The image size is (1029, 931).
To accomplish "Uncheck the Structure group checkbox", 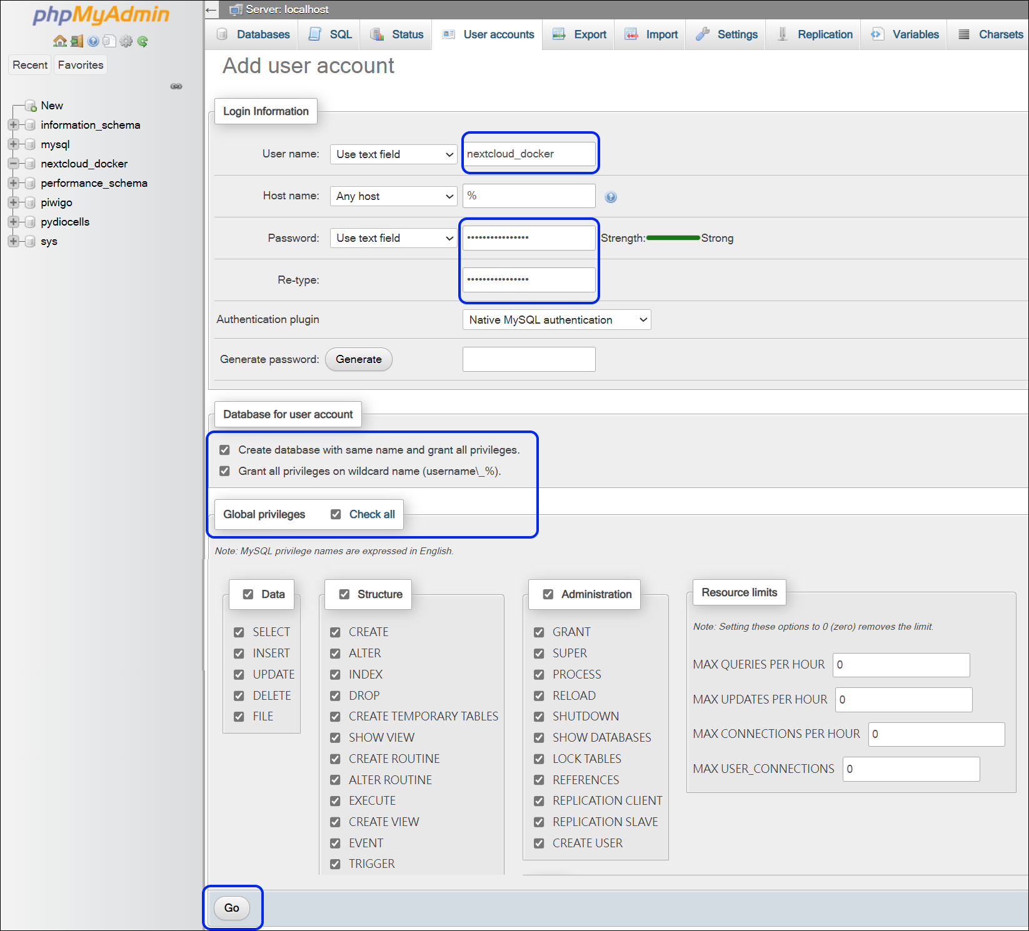I will (344, 594).
